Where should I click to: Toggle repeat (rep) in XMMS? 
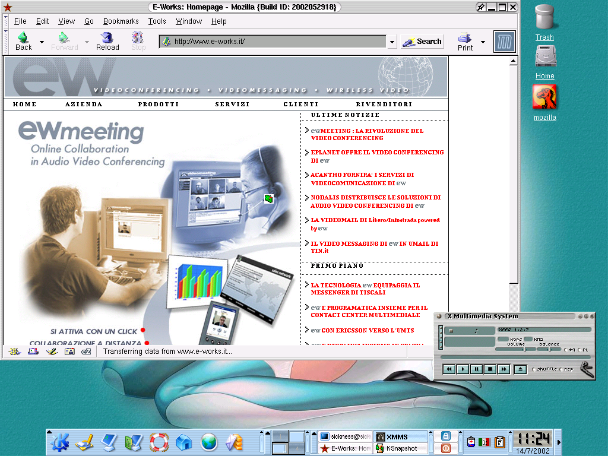coord(566,369)
